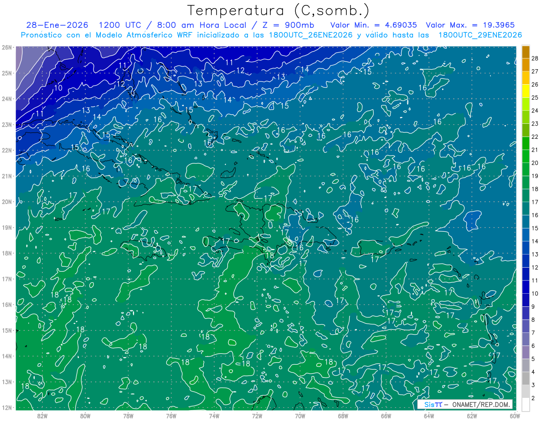Click the "10" contour label on the map
This screenshot has width=547, height=422.
(58, 88)
